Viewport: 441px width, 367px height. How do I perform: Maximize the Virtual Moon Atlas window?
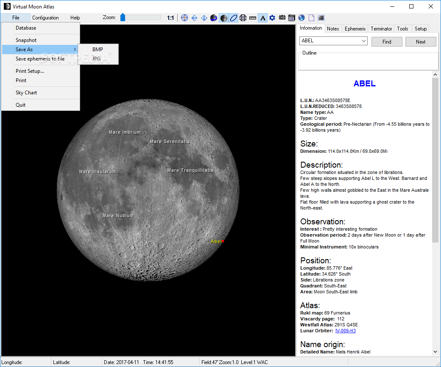411,6
